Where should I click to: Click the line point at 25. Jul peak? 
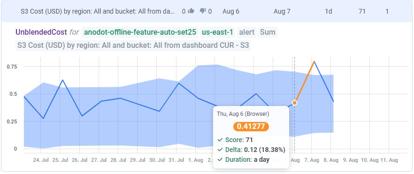[62, 80]
